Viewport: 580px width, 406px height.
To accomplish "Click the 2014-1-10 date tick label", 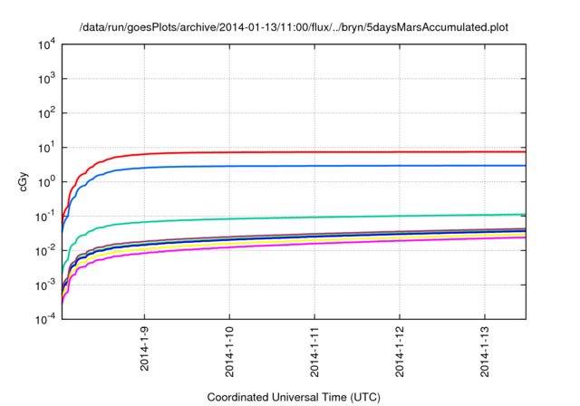I will 229,352.
